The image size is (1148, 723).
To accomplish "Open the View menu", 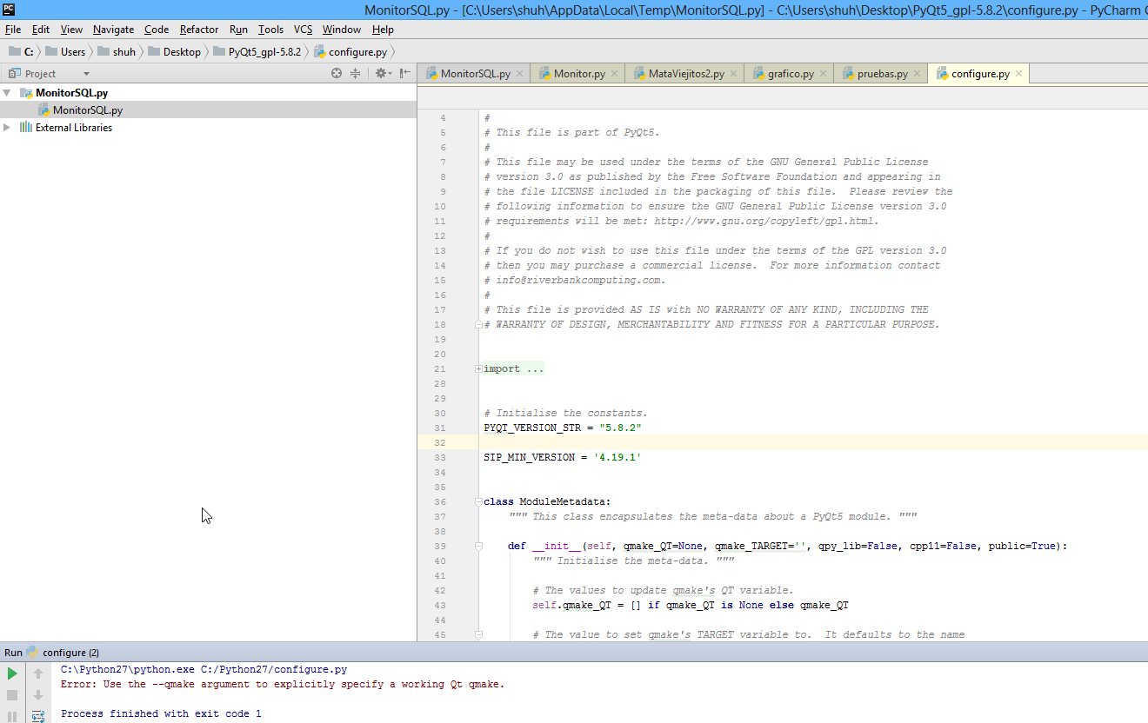I will pos(72,30).
